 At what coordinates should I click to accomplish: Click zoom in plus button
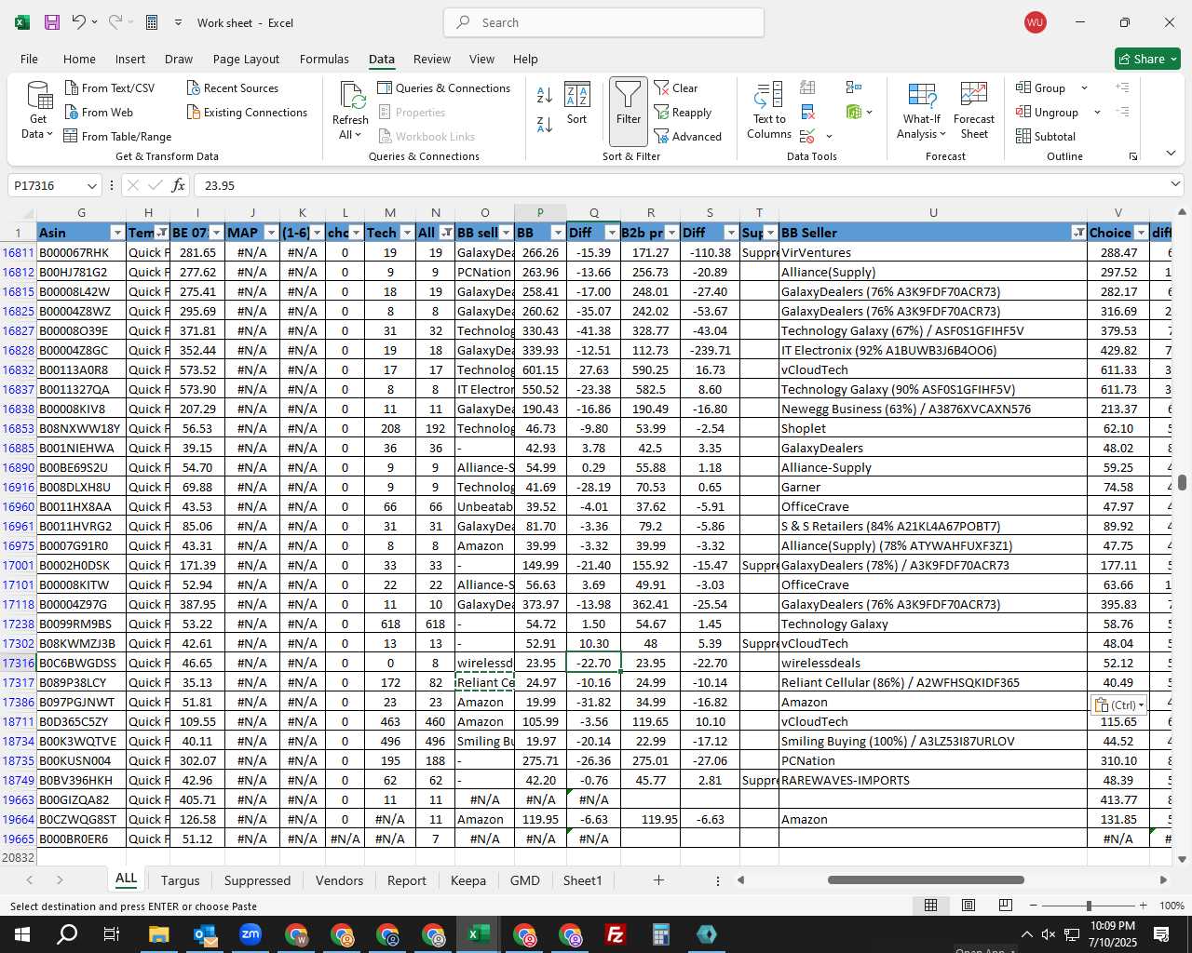pyautogui.click(x=1143, y=906)
